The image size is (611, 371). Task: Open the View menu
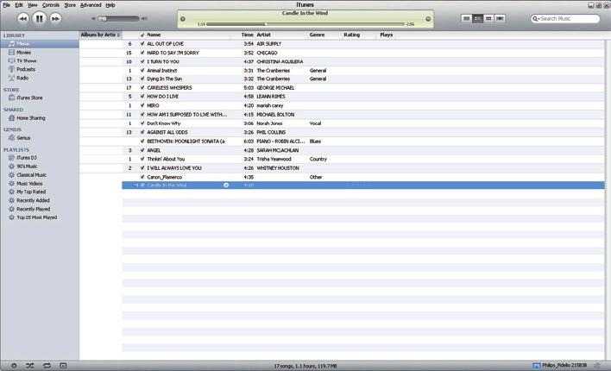[x=32, y=5]
